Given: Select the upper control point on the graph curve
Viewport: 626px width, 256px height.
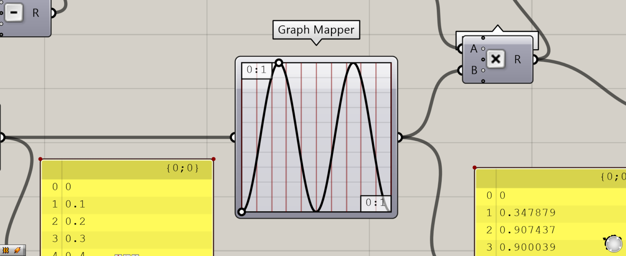Looking at the screenshot, I should click(x=279, y=62).
